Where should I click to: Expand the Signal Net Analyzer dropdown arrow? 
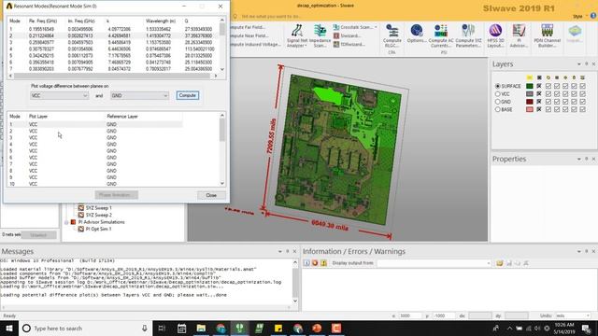click(x=306, y=46)
